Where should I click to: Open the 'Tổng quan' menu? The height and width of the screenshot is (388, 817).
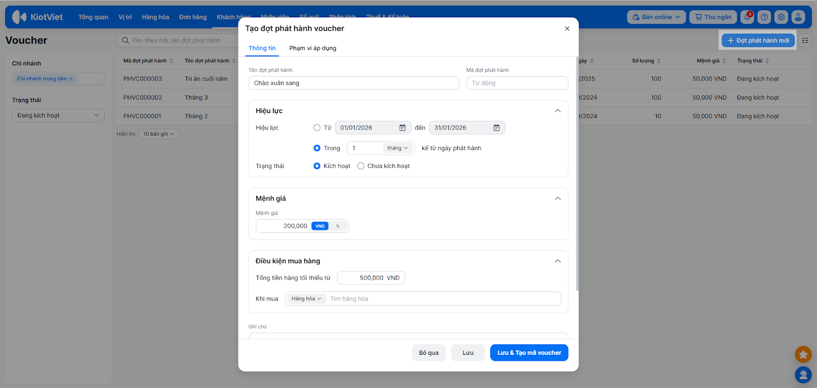(x=93, y=17)
